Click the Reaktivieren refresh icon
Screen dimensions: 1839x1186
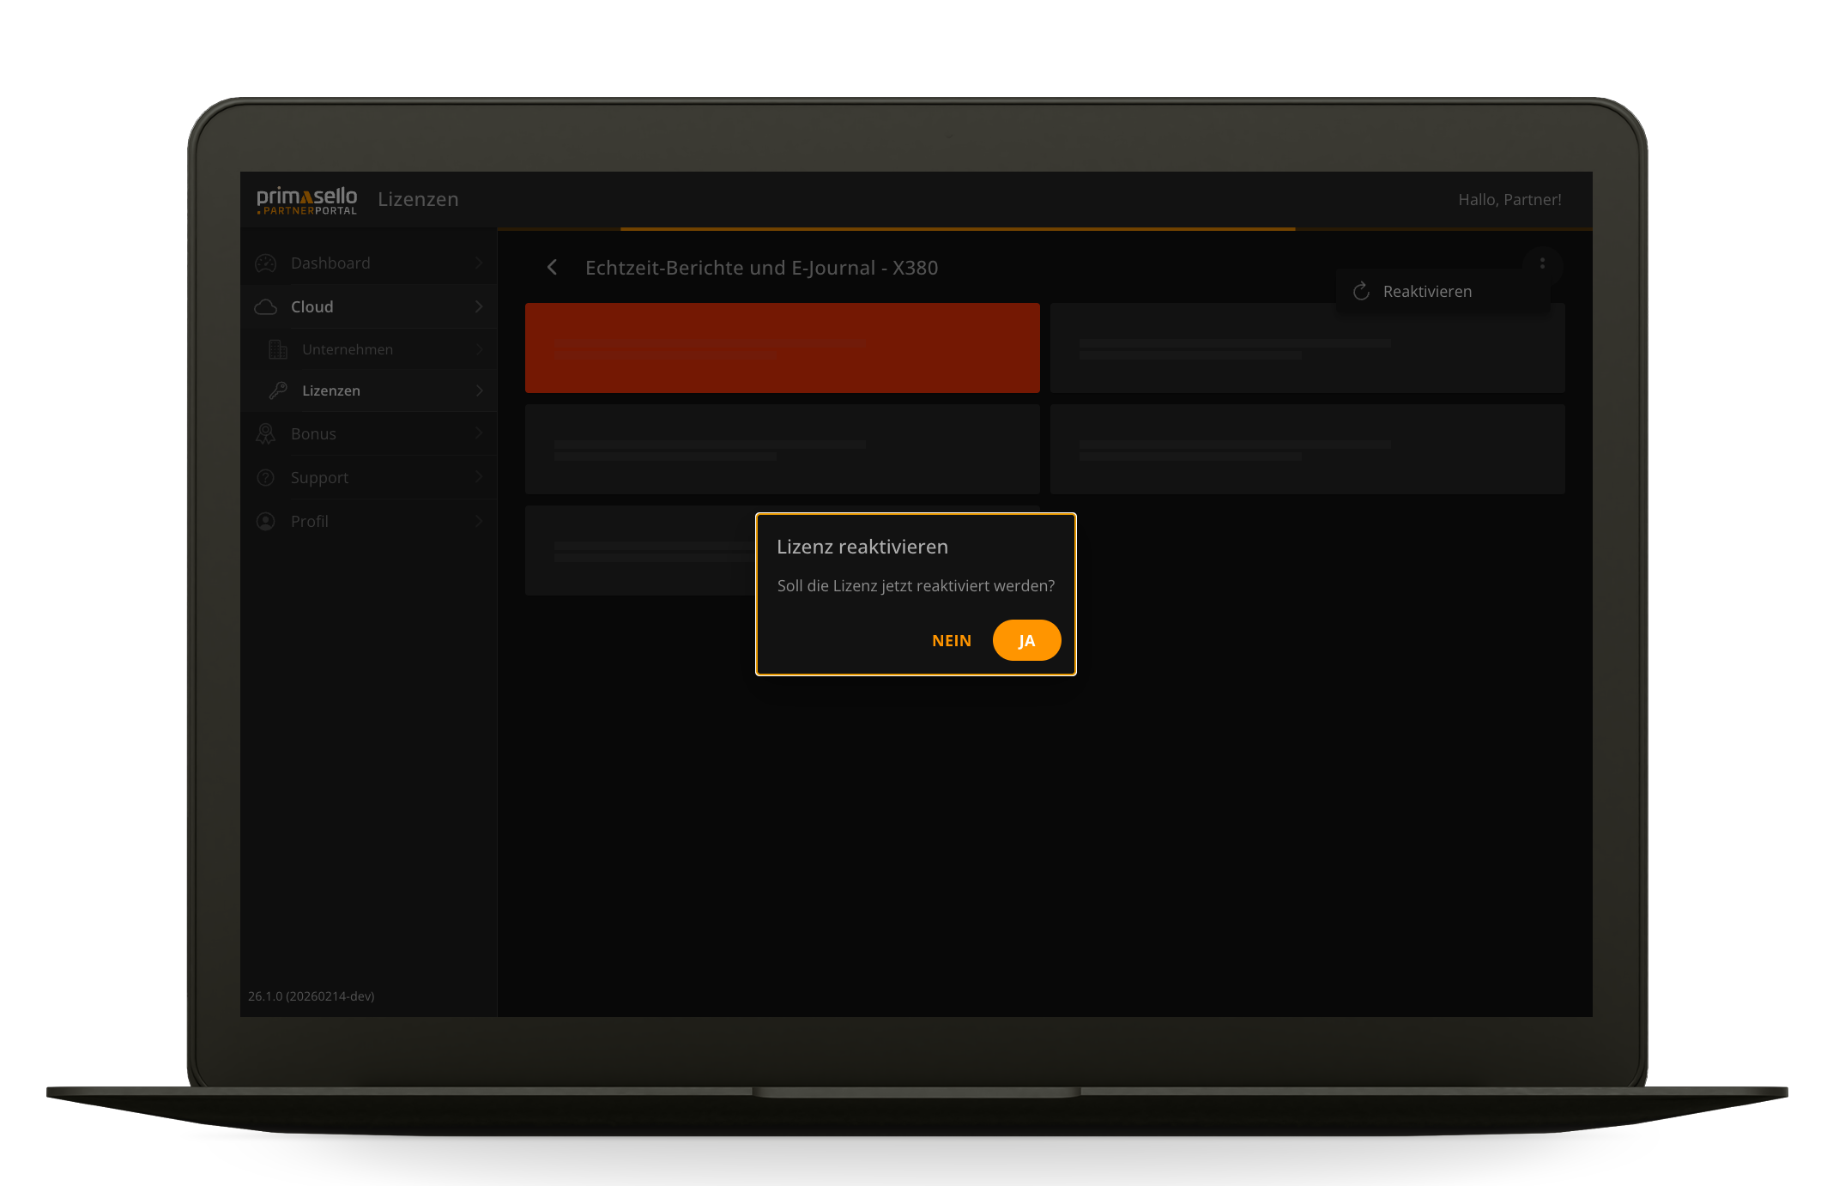coord(1360,292)
